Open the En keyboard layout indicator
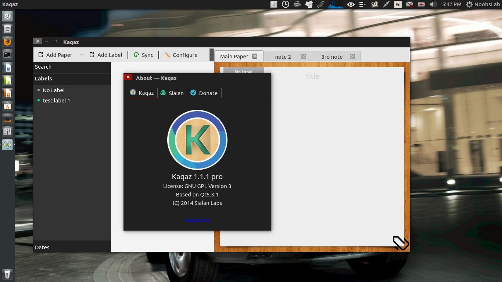Screen dimensions: 502x282 tap(398, 4)
